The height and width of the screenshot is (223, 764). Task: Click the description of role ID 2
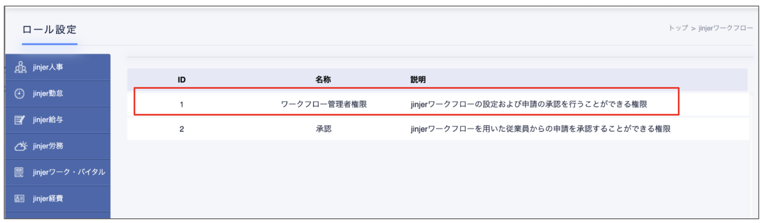(x=540, y=129)
